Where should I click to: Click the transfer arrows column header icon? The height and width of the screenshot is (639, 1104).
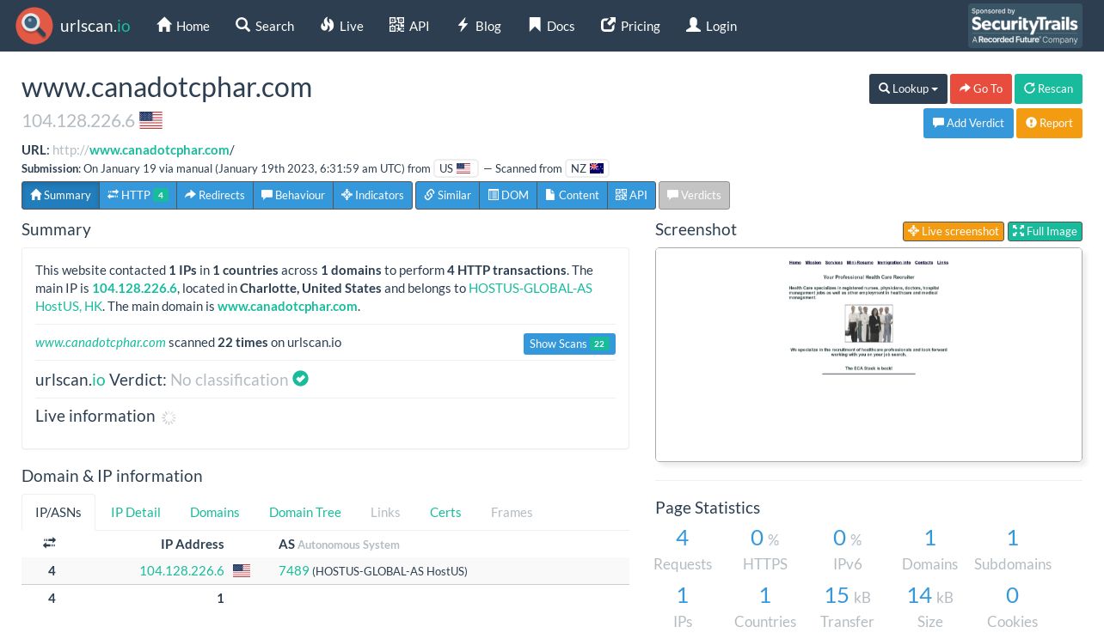[49, 544]
